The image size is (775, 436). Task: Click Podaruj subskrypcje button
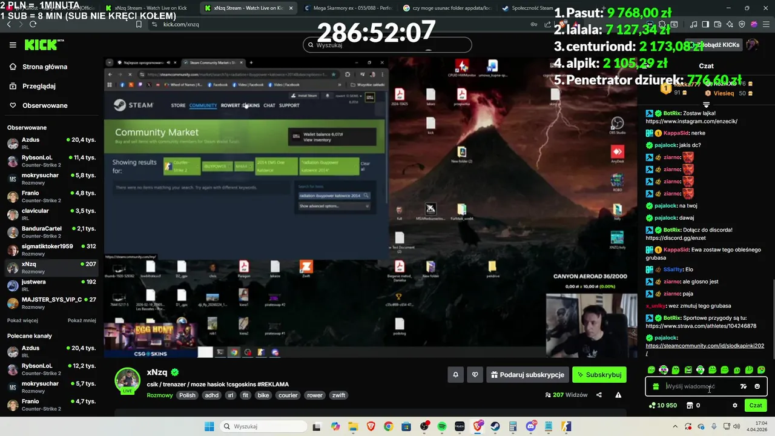pyautogui.click(x=527, y=375)
